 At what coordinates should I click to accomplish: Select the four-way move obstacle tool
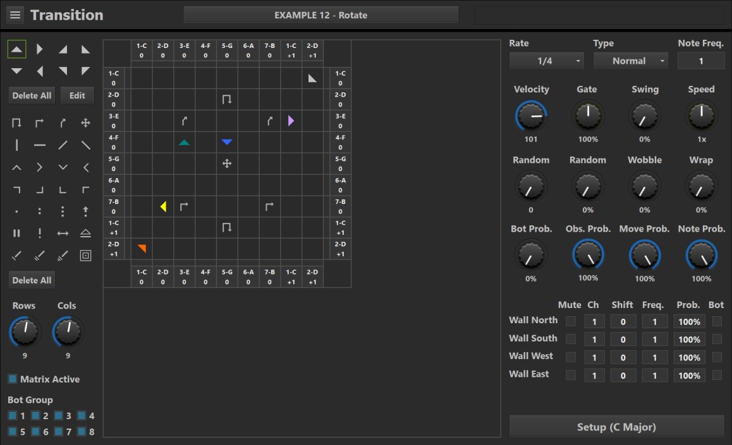(x=85, y=122)
